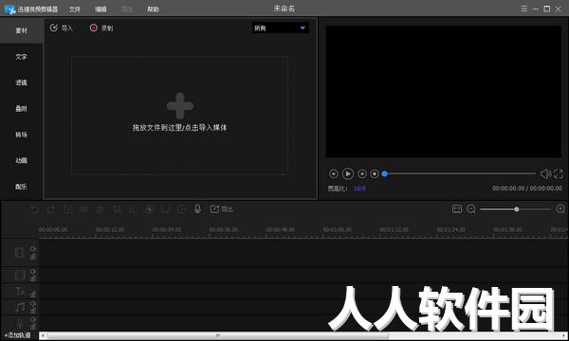Click the fit-timeline-to-window icon

click(x=457, y=208)
